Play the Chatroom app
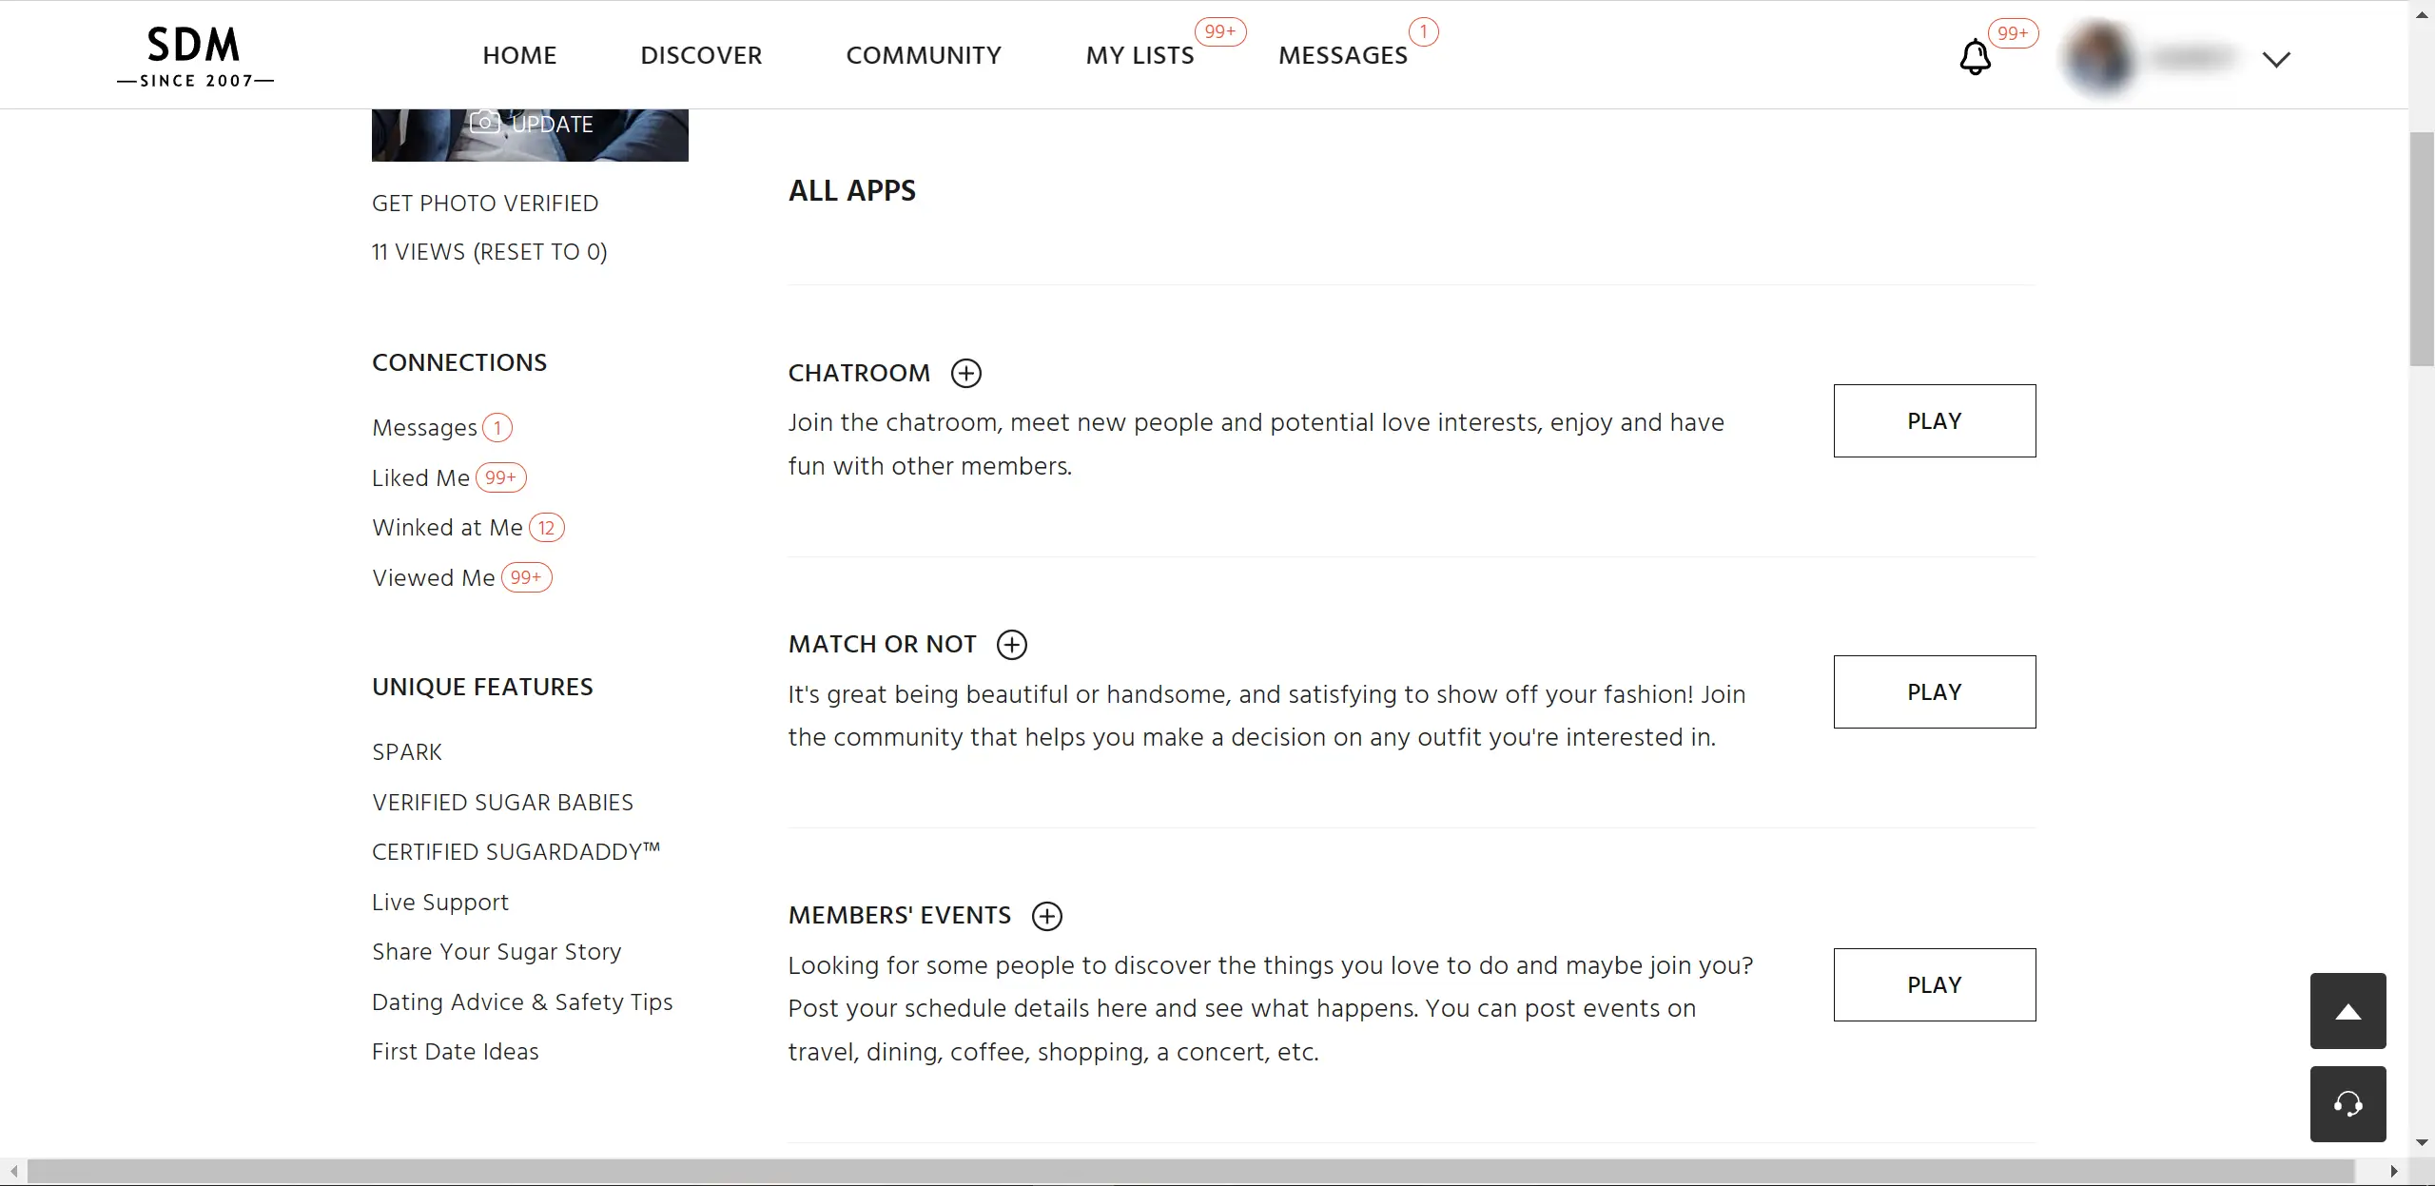 click(x=1935, y=420)
